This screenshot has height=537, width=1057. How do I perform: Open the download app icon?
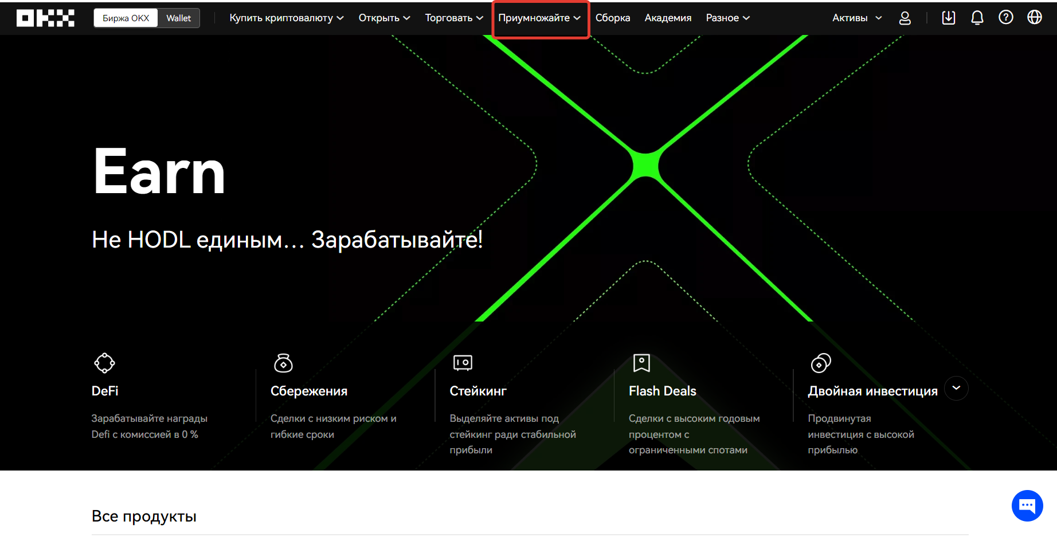pos(949,18)
